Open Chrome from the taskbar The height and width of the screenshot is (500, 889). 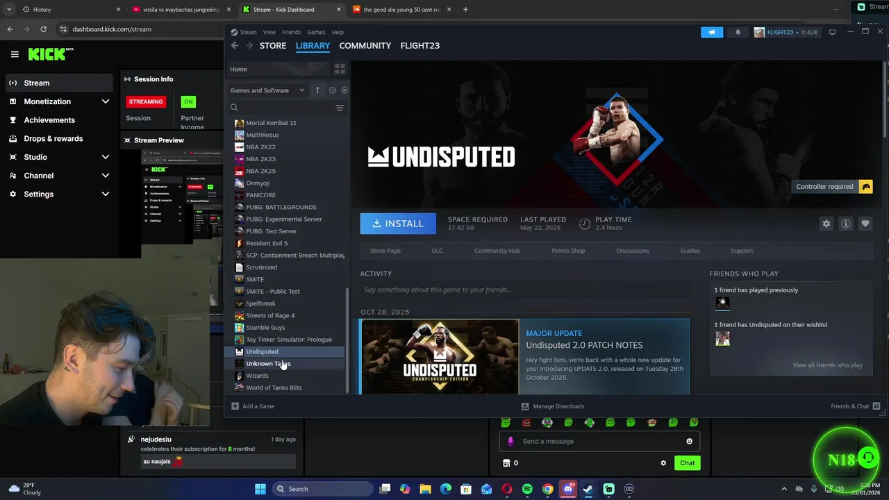(x=547, y=489)
